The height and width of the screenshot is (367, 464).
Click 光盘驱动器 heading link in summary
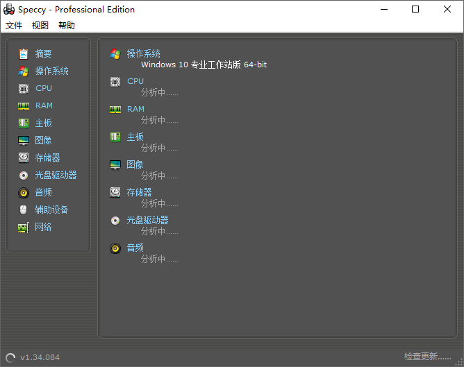(148, 220)
